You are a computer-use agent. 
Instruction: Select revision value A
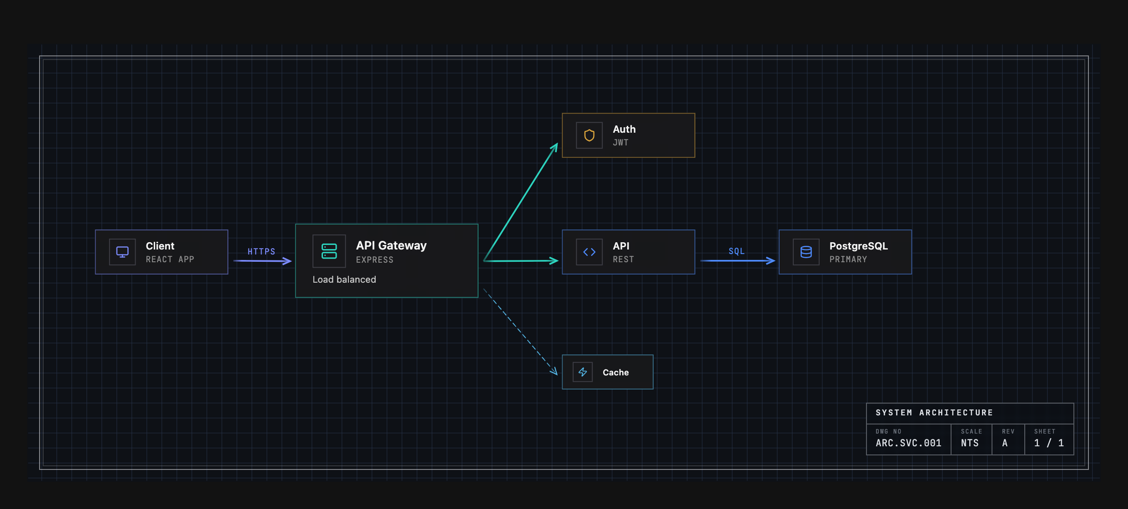[x=1005, y=443]
